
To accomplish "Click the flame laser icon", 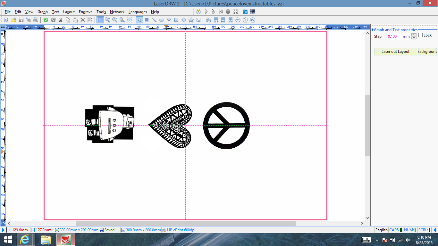I will (x=213, y=12).
